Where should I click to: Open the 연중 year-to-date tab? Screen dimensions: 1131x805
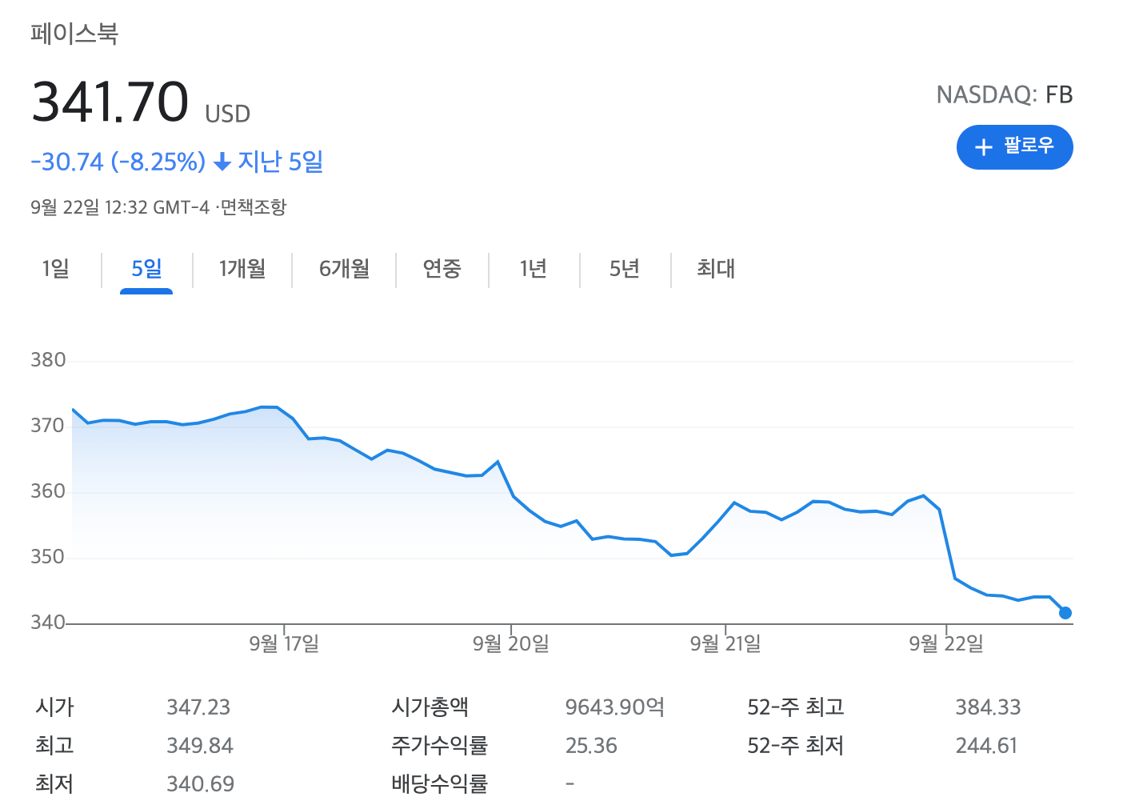(442, 269)
